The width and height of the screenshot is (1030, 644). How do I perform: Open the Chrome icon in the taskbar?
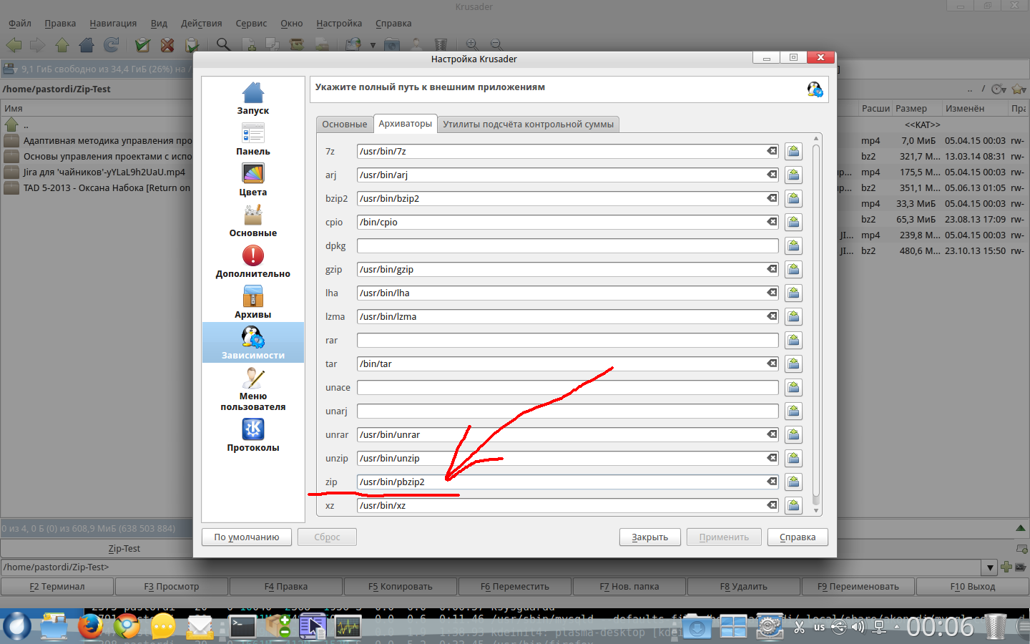pyautogui.click(x=127, y=627)
